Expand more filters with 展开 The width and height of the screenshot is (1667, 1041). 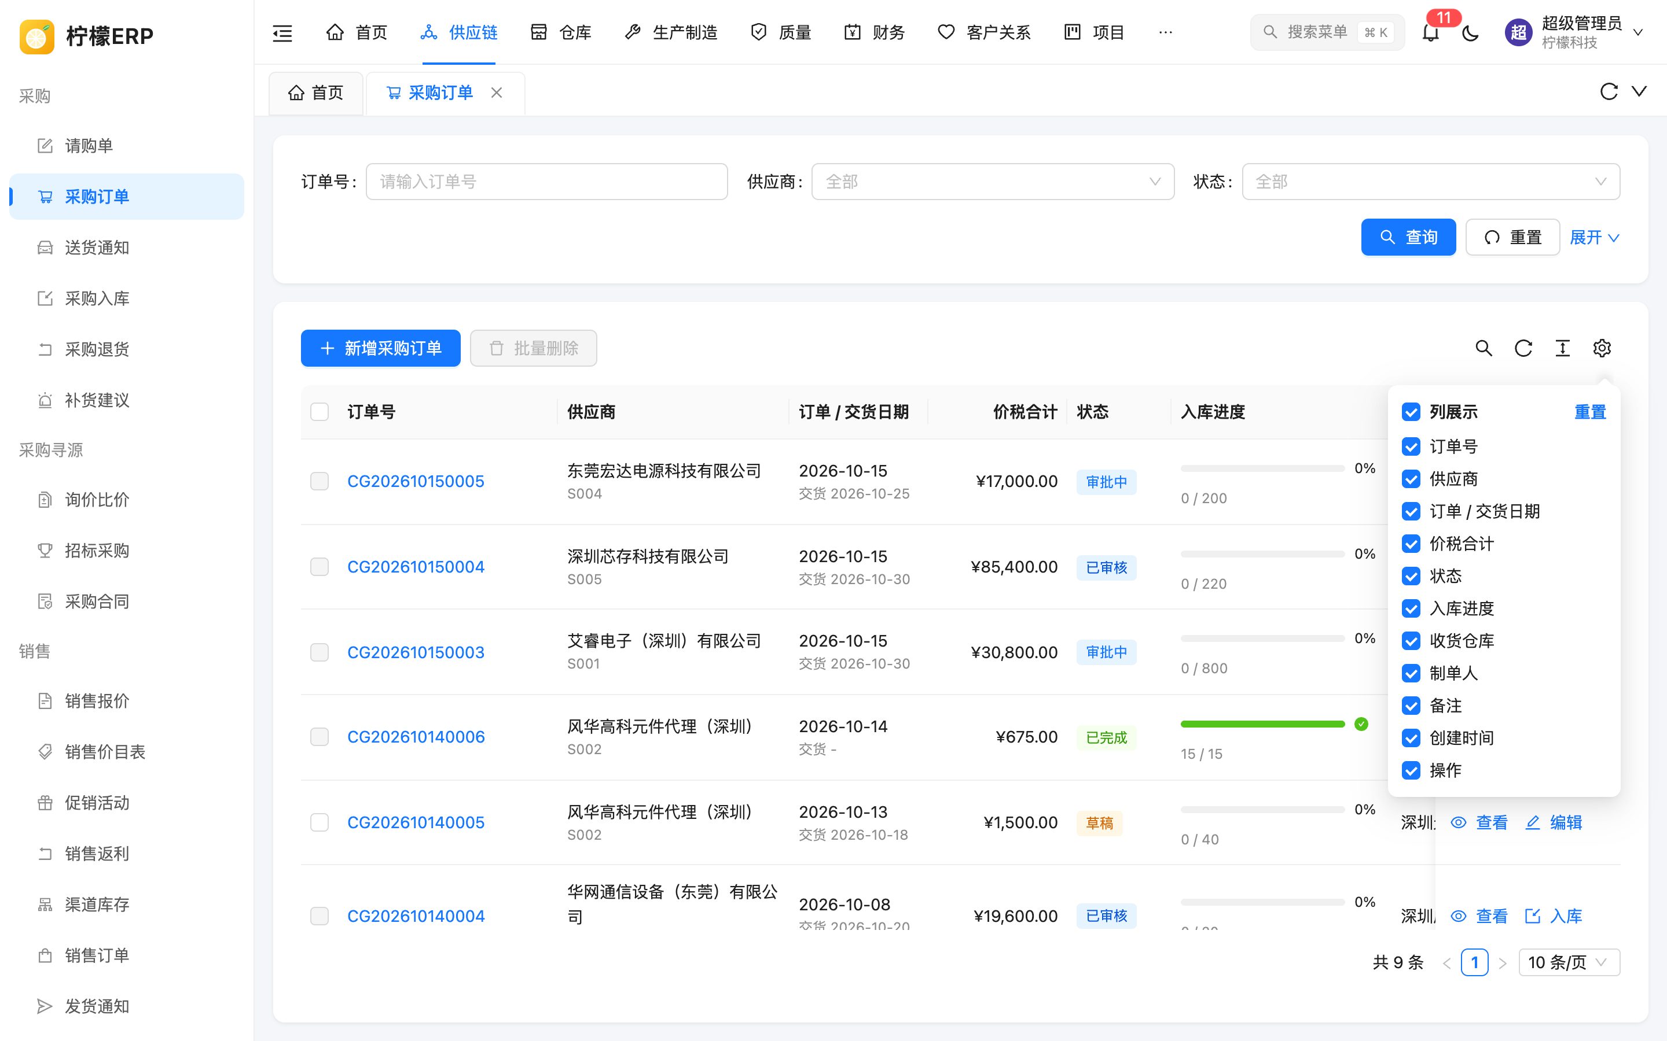[1594, 238]
